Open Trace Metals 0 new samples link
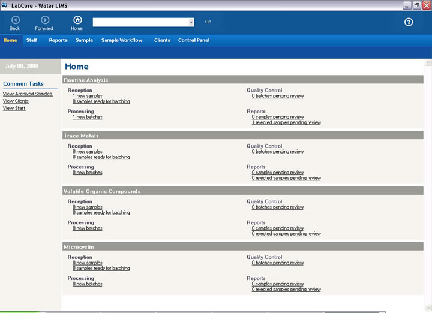 88,152
